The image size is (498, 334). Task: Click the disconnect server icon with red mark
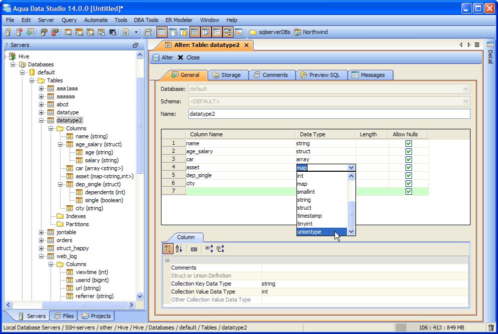point(55,32)
